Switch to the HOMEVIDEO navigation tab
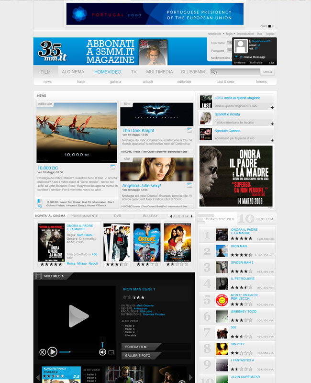The image size is (311, 383). (x=107, y=72)
